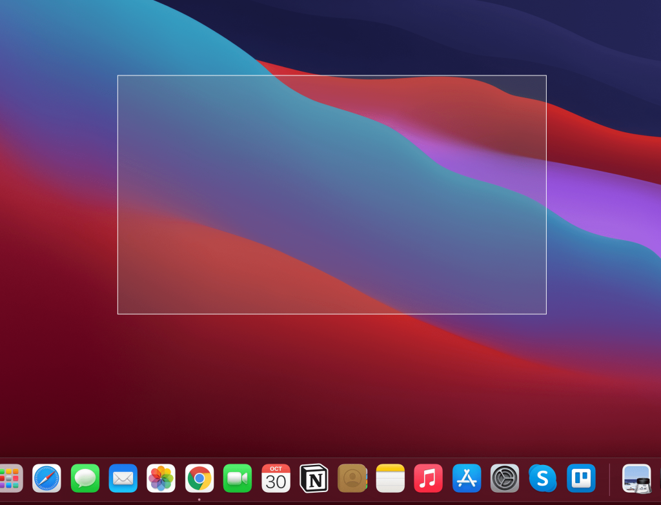Open the App Store
This screenshot has height=505, width=661.
[x=467, y=478]
